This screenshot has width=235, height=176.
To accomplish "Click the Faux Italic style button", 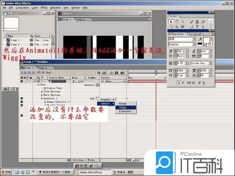I will click(x=183, y=83).
